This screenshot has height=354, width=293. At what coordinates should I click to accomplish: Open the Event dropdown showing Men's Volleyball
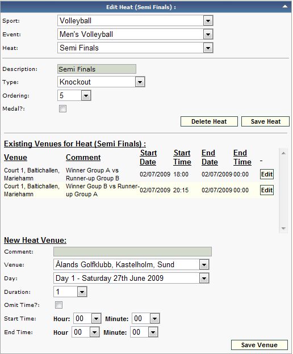click(x=135, y=34)
